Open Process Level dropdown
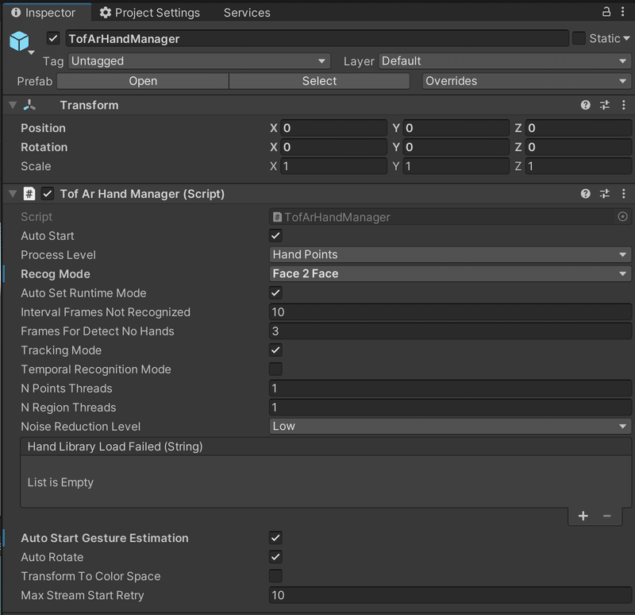This screenshot has width=635, height=615. pos(450,254)
